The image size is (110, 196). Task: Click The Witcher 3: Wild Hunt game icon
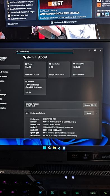click(x=9, y=16)
